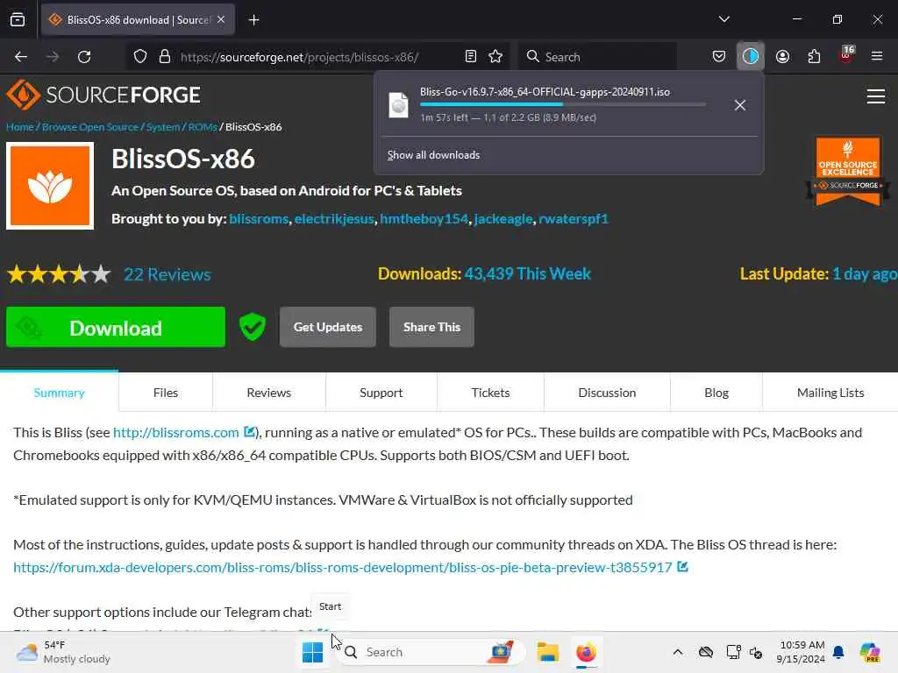The height and width of the screenshot is (673, 898).
Task: Open the extensions puzzle icon
Action: click(x=814, y=57)
